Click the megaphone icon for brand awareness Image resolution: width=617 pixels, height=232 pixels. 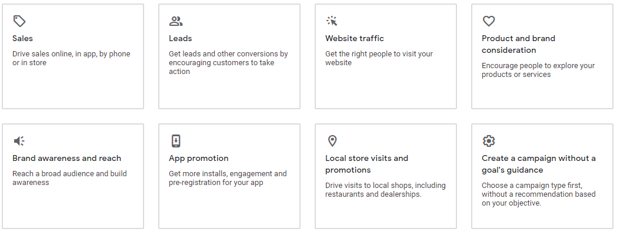(x=19, y=141)
